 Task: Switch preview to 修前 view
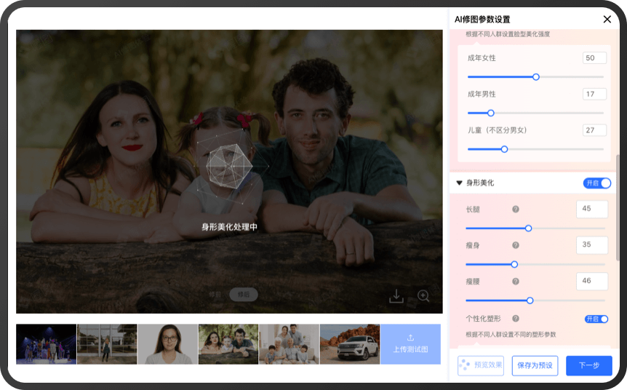[x=215, y=295]
